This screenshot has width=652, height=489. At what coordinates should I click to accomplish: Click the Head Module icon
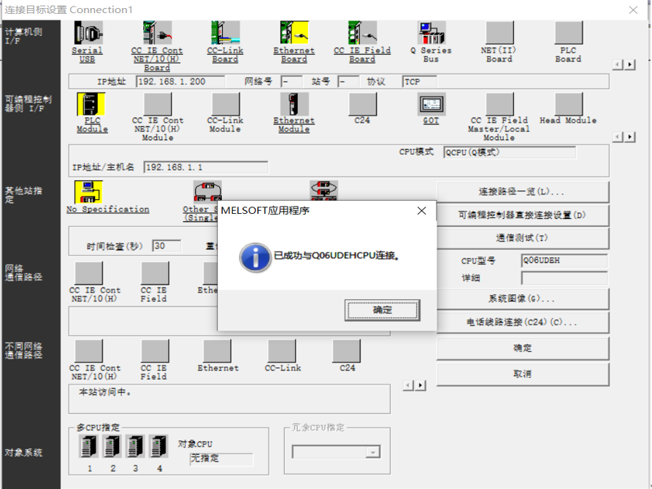tap(569, 104)
